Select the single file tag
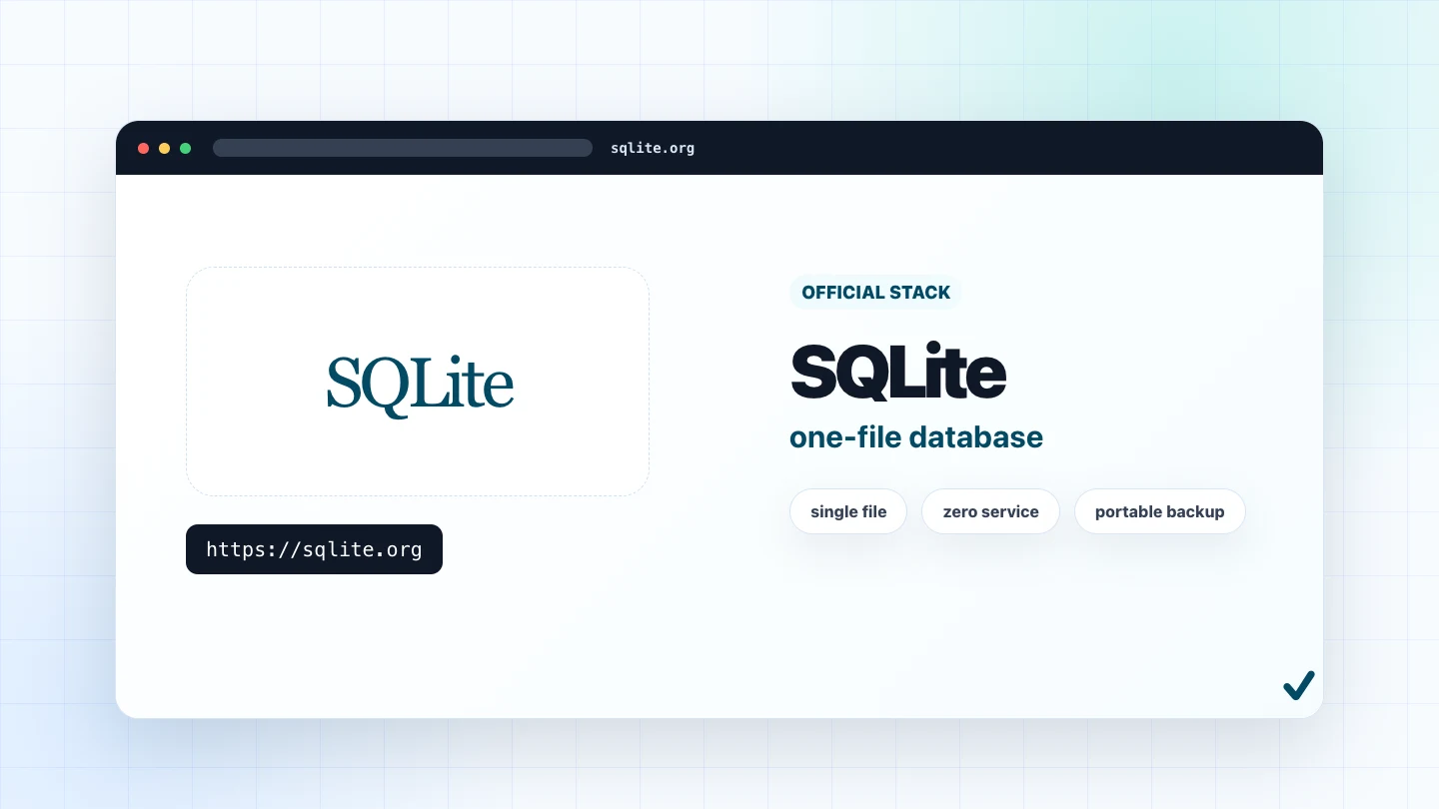The height and width of the screenshot is (809, 1439). [848, 511]
